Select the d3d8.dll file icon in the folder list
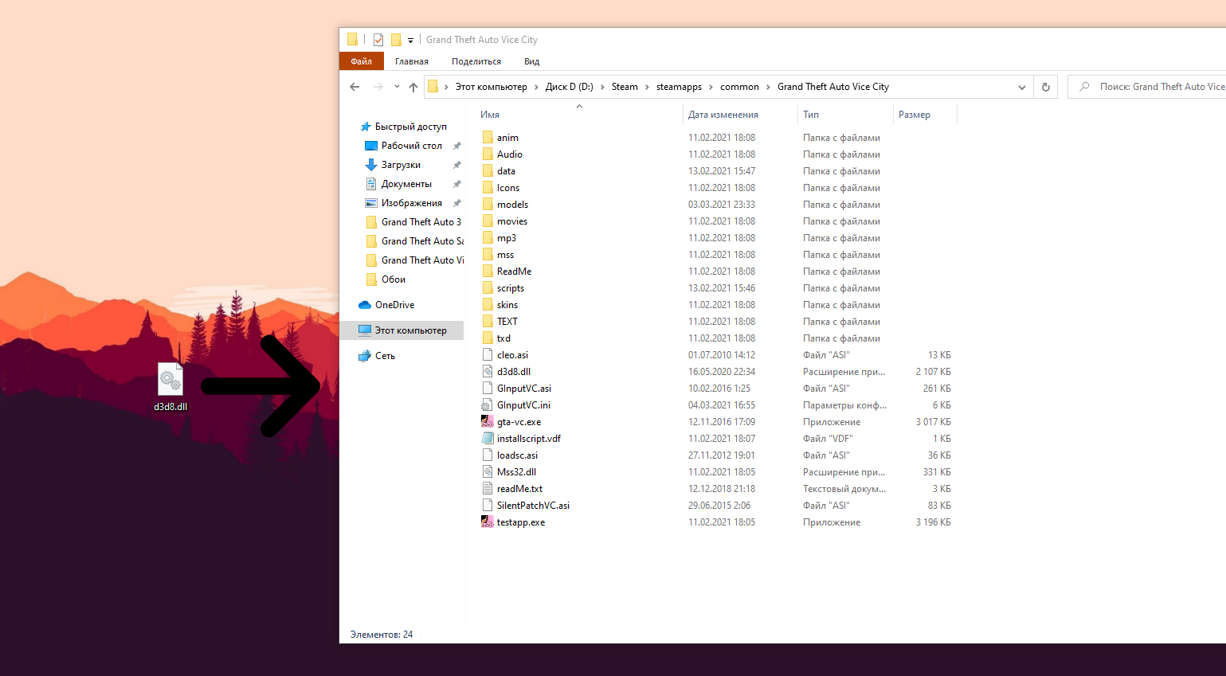 click(x=488, y=372)
